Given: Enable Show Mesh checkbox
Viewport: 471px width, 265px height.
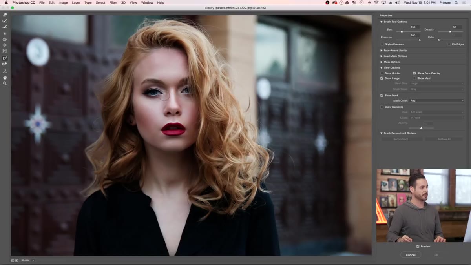Looking at the screenshot, I should pos(414,78).
